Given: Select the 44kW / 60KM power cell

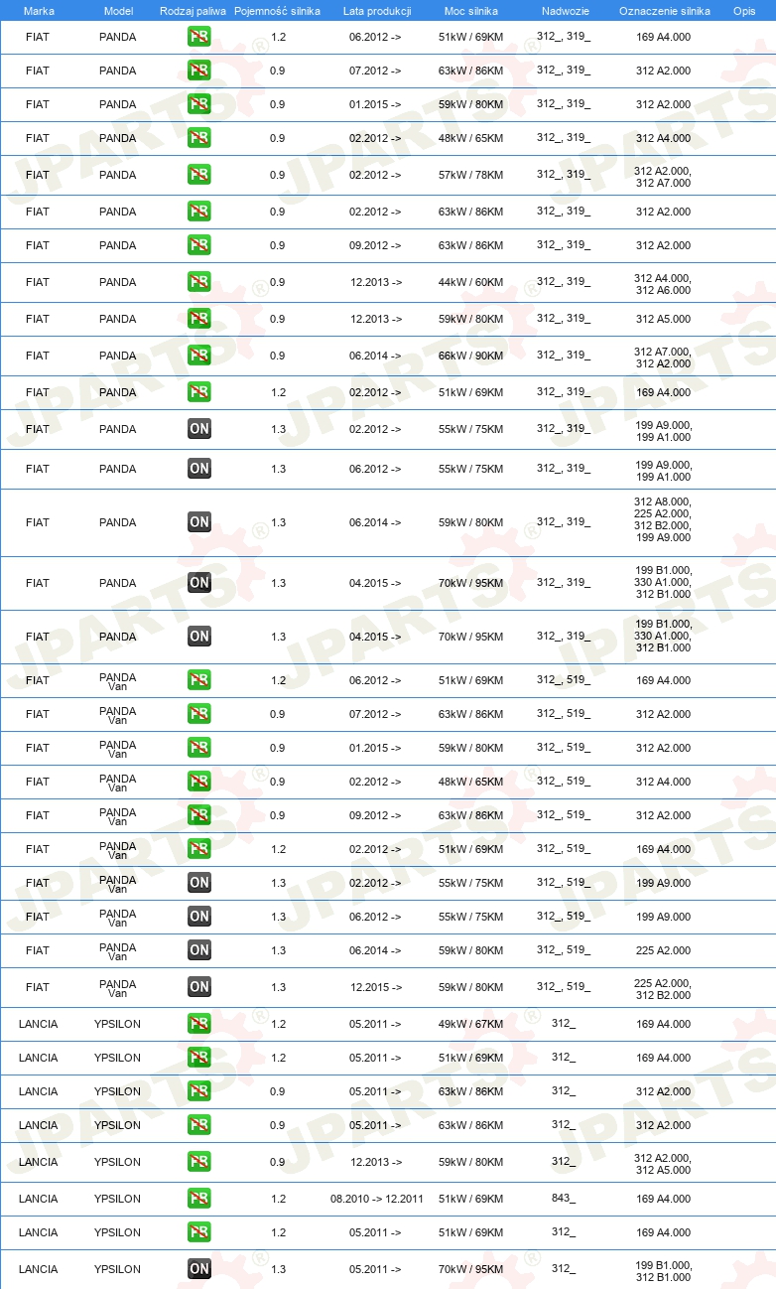Looking at the screenshot, I should (471, 283).
